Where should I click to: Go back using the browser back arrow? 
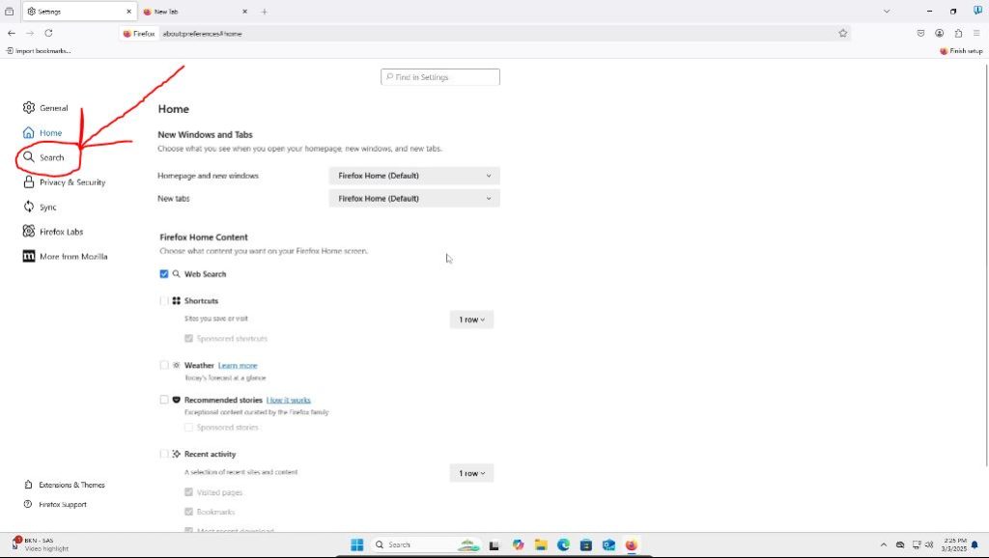(12, 34)
